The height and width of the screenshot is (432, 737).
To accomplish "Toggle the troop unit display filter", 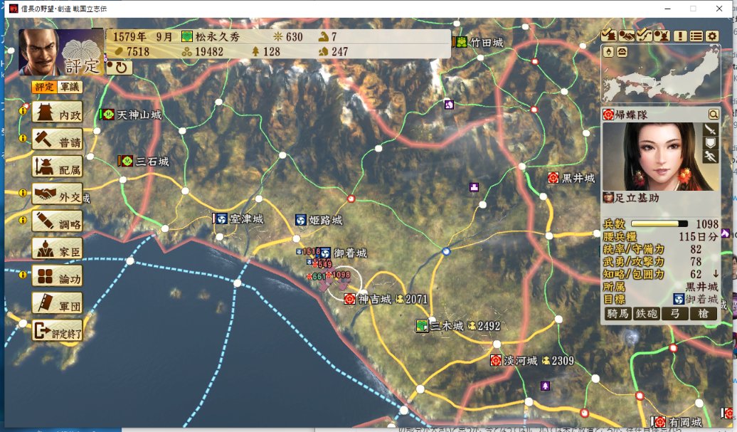I will pyautogui.click(x=662, y=36).
